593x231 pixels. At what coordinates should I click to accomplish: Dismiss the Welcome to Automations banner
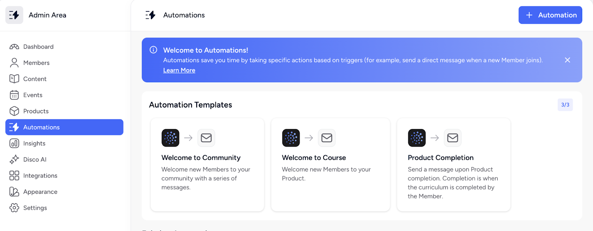point(567,60)
